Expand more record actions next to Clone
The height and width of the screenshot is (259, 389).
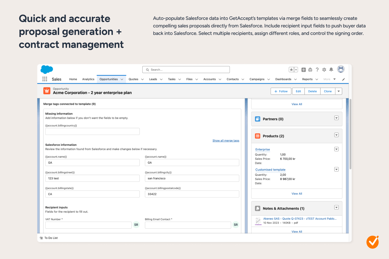tap(339, 91)
